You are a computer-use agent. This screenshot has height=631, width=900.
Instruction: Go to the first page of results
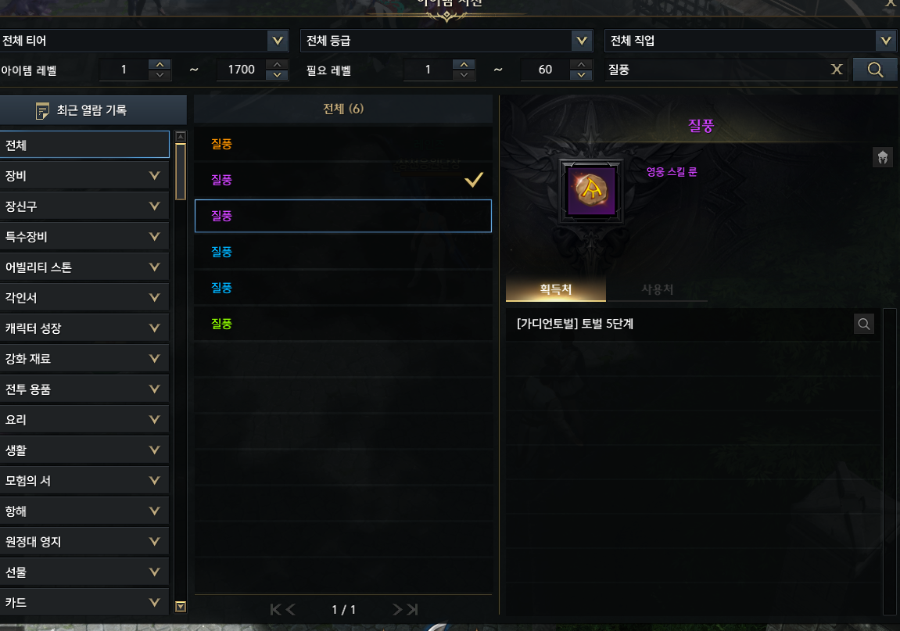click(x=275, y=609)
